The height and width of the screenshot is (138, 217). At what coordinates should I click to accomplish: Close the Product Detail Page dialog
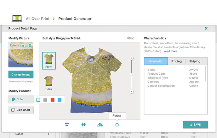click(206, 28)
